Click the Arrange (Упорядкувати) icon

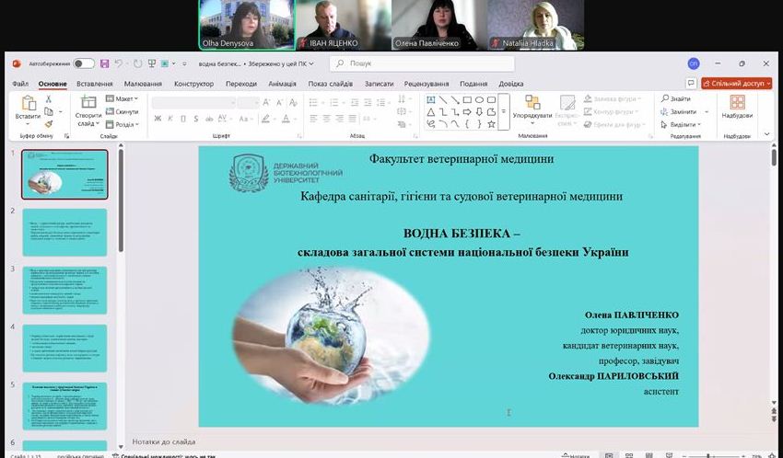tap(532, 102)
